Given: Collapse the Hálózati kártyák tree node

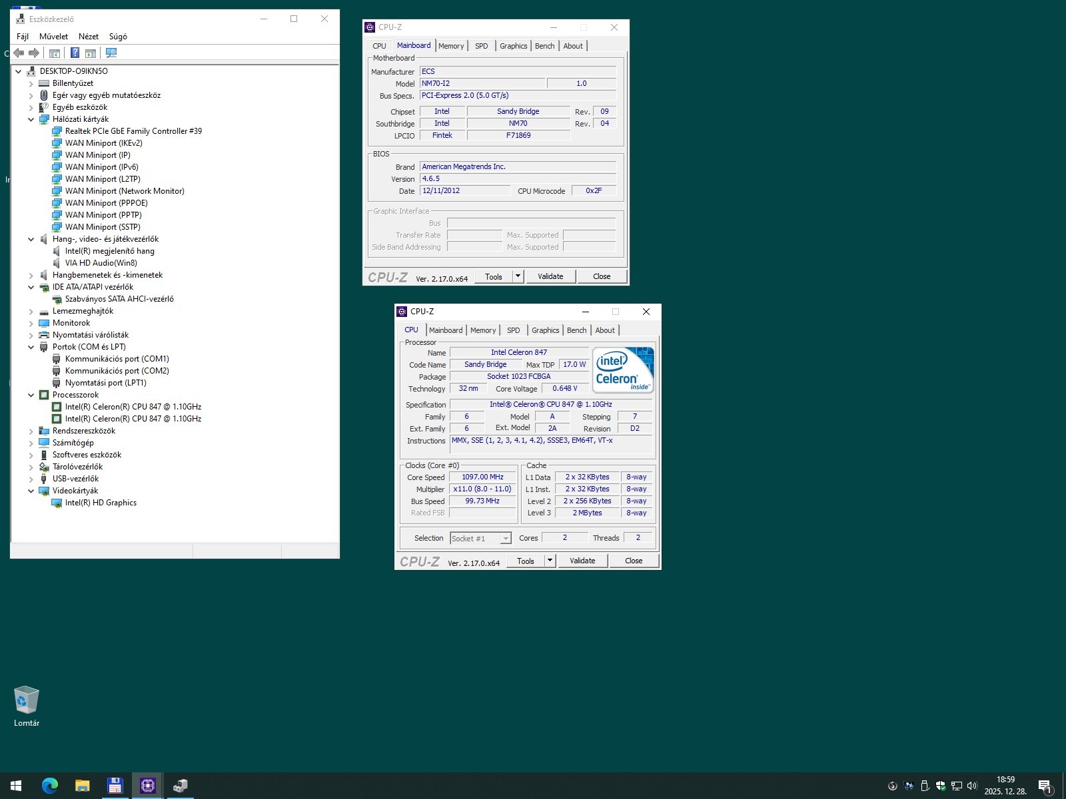Looking at the screenshot, I should (31, 119).
